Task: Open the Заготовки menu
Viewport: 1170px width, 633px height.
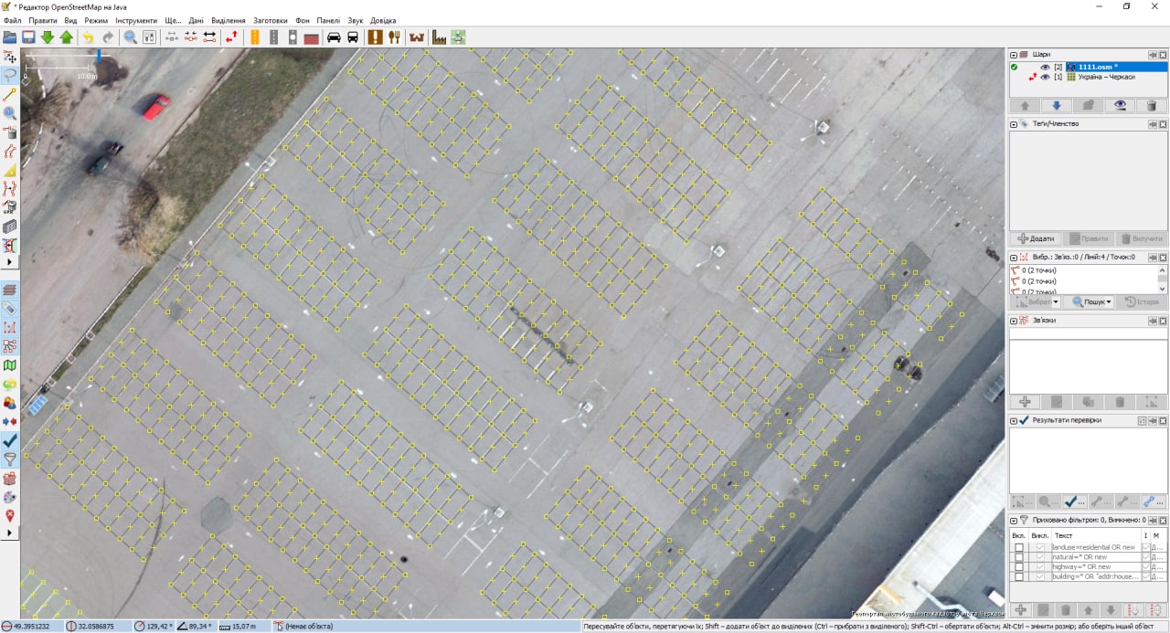Action: pos(271,20)
